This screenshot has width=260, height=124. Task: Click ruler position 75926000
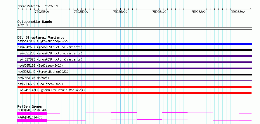click(x=120, y=12)
